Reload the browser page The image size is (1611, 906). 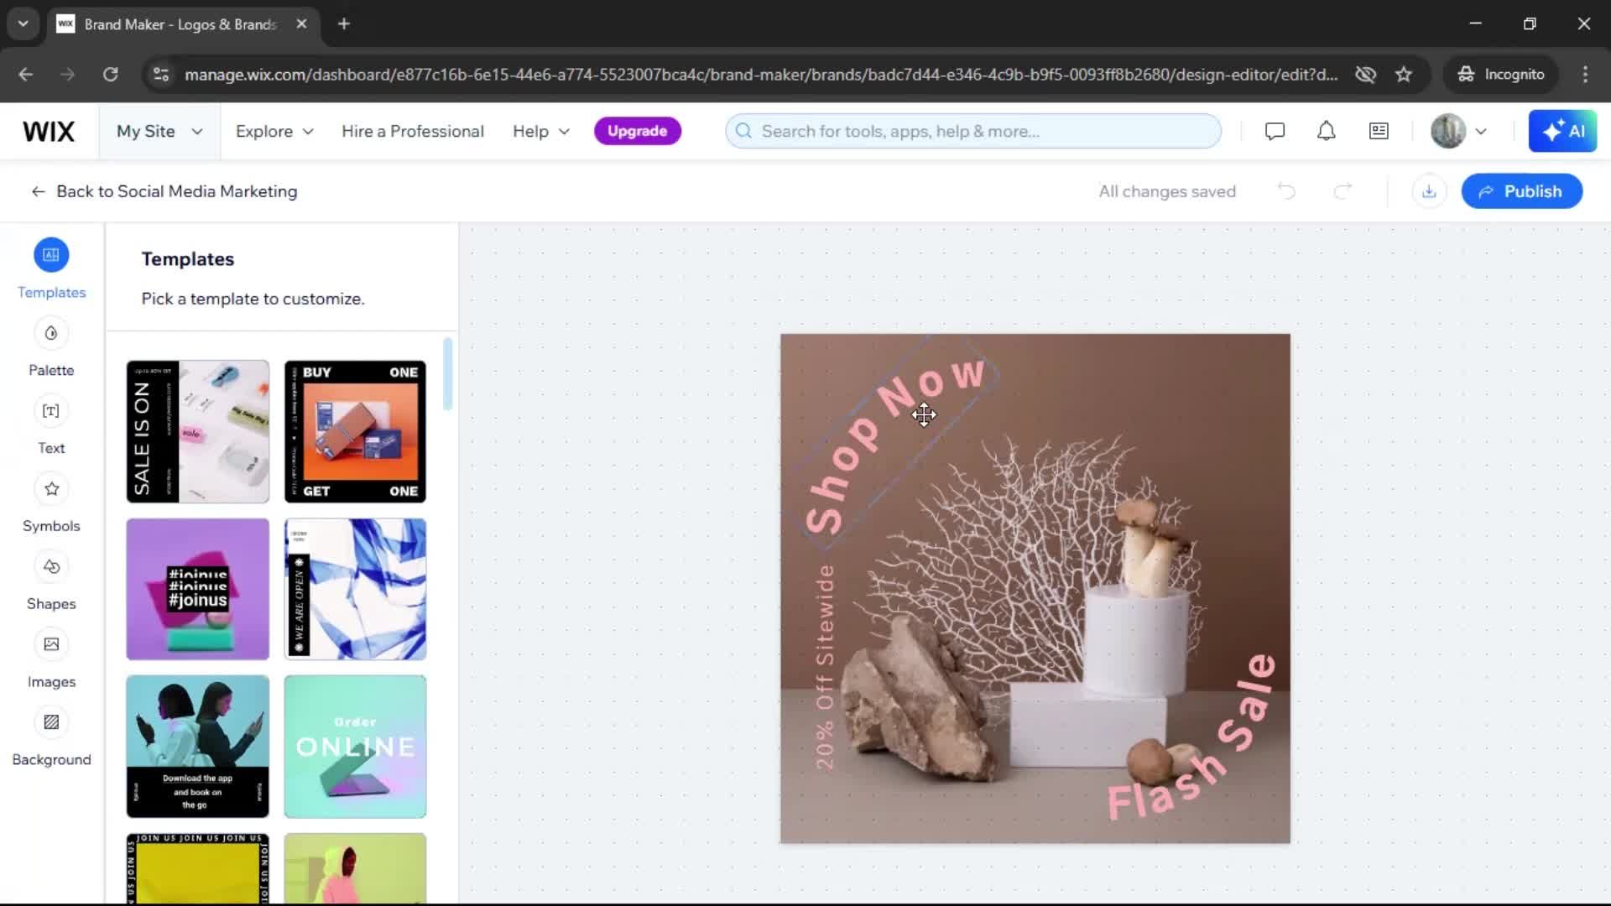[x=110, y=74]
